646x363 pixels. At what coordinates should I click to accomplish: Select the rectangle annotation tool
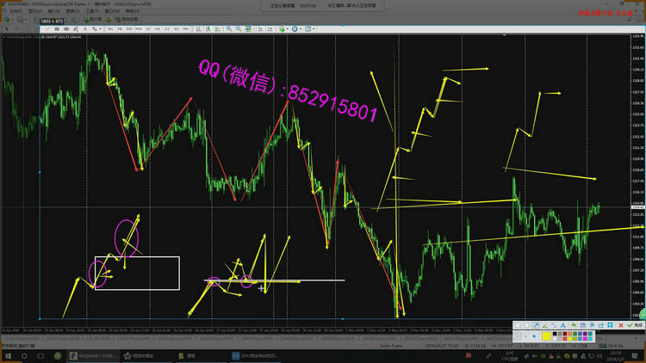pos(517,324)
